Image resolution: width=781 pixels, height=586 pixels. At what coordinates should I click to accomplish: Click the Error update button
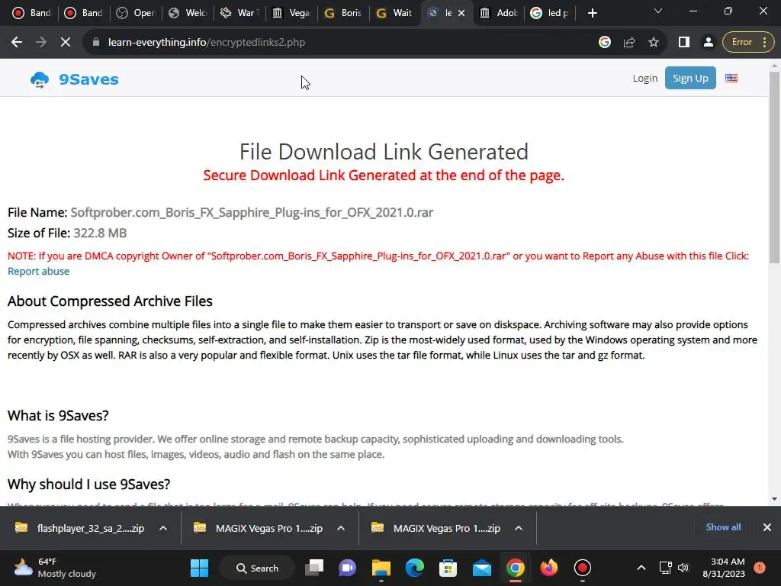(x=748, y=43)
